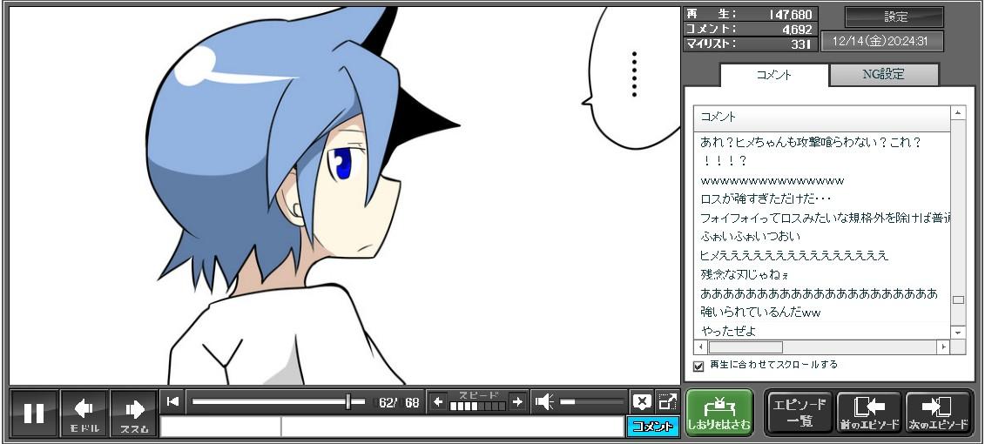Click the モドル back arrow button
This screenshot has width=985, height=444.
click(84, 413)
